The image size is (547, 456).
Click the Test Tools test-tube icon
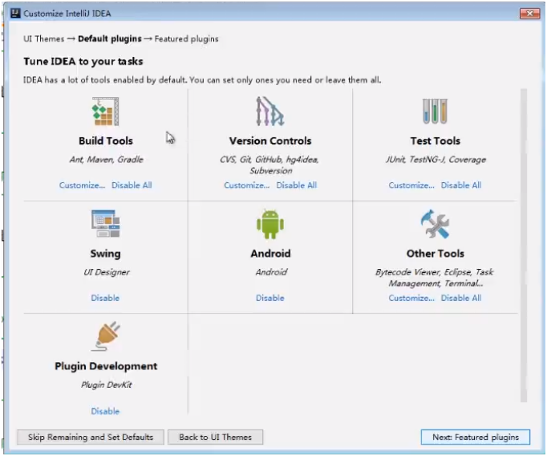(x=435, y=112)
